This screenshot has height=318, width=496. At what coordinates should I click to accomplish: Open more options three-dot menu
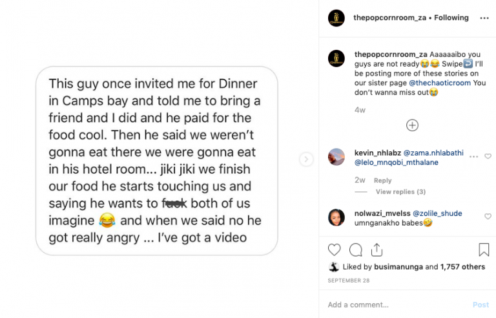click(x=484, y=18)
